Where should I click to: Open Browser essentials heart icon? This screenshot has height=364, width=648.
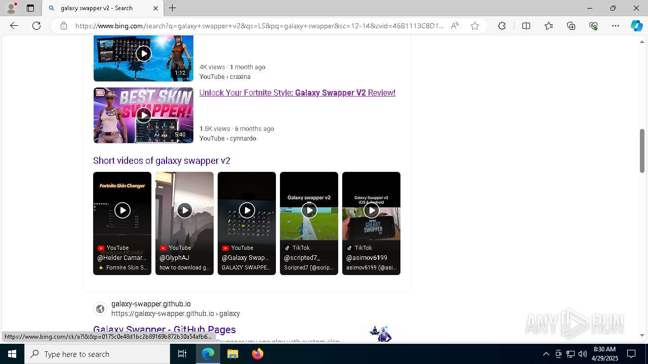(x=593, y=26)
